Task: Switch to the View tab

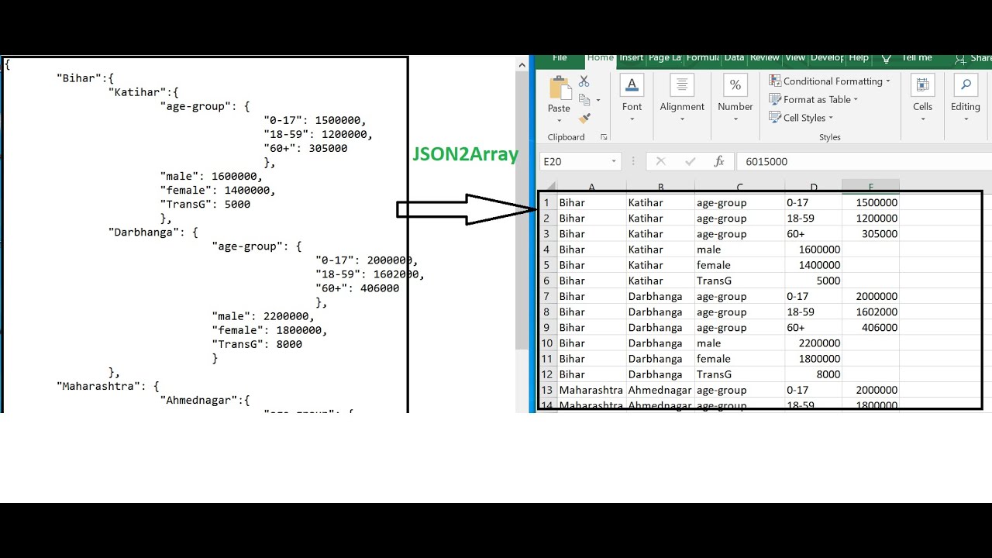Action: coord(795,58)
